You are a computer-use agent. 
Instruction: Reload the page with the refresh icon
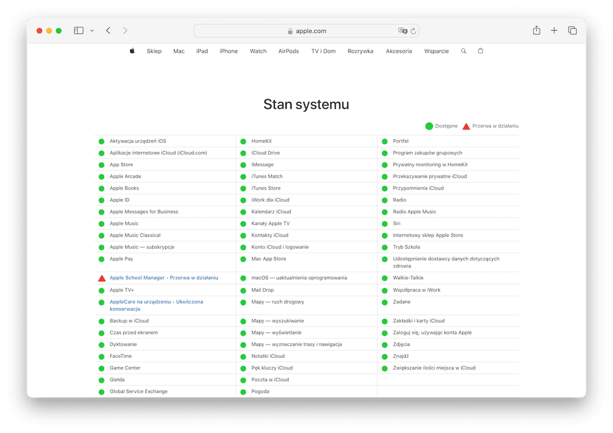tap(413, 31)
